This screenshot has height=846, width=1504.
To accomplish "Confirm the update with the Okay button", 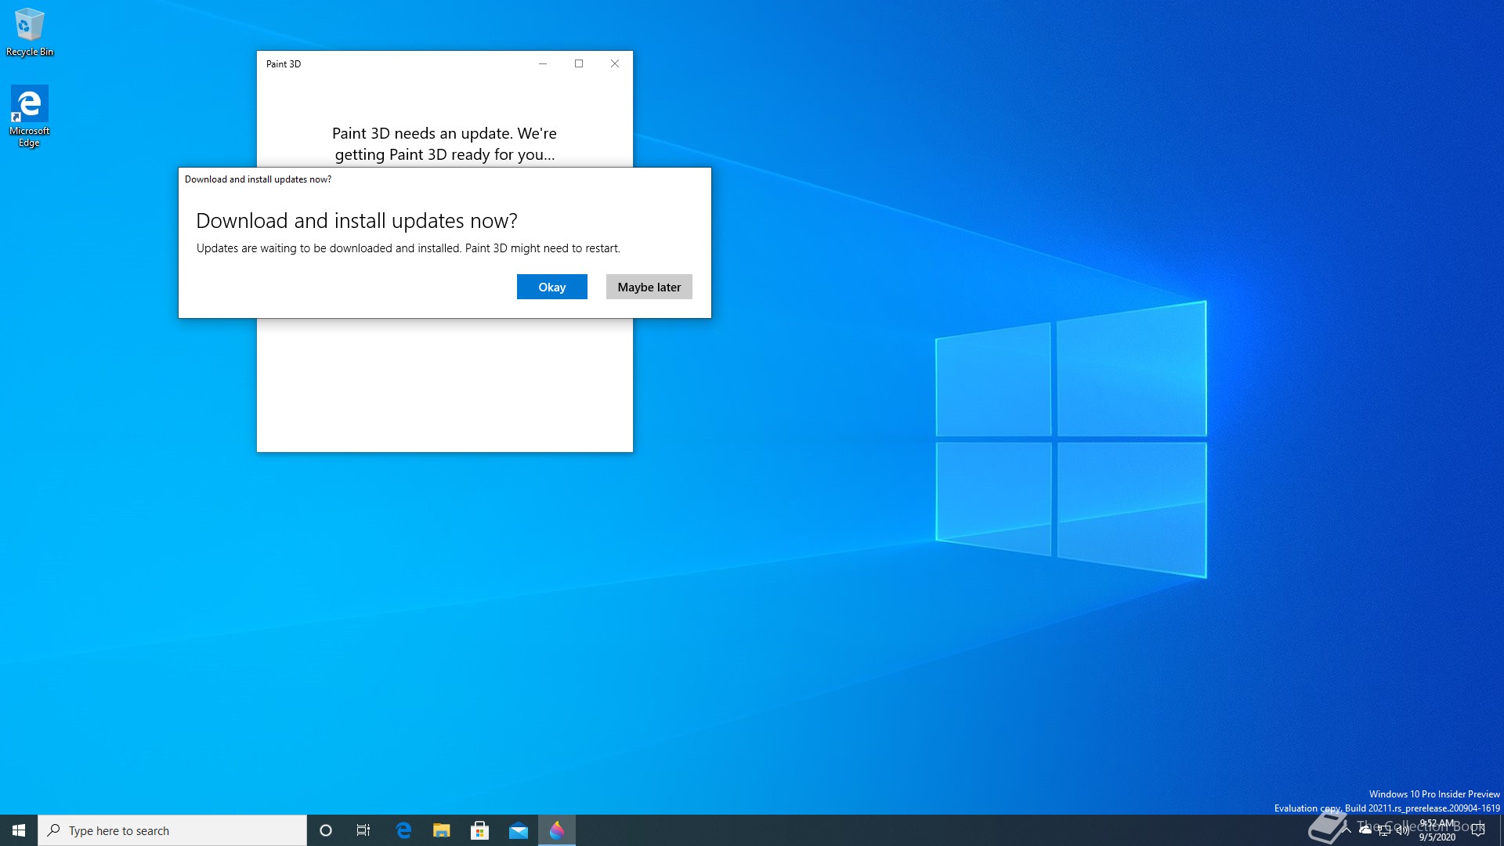I will click(551, 287).
